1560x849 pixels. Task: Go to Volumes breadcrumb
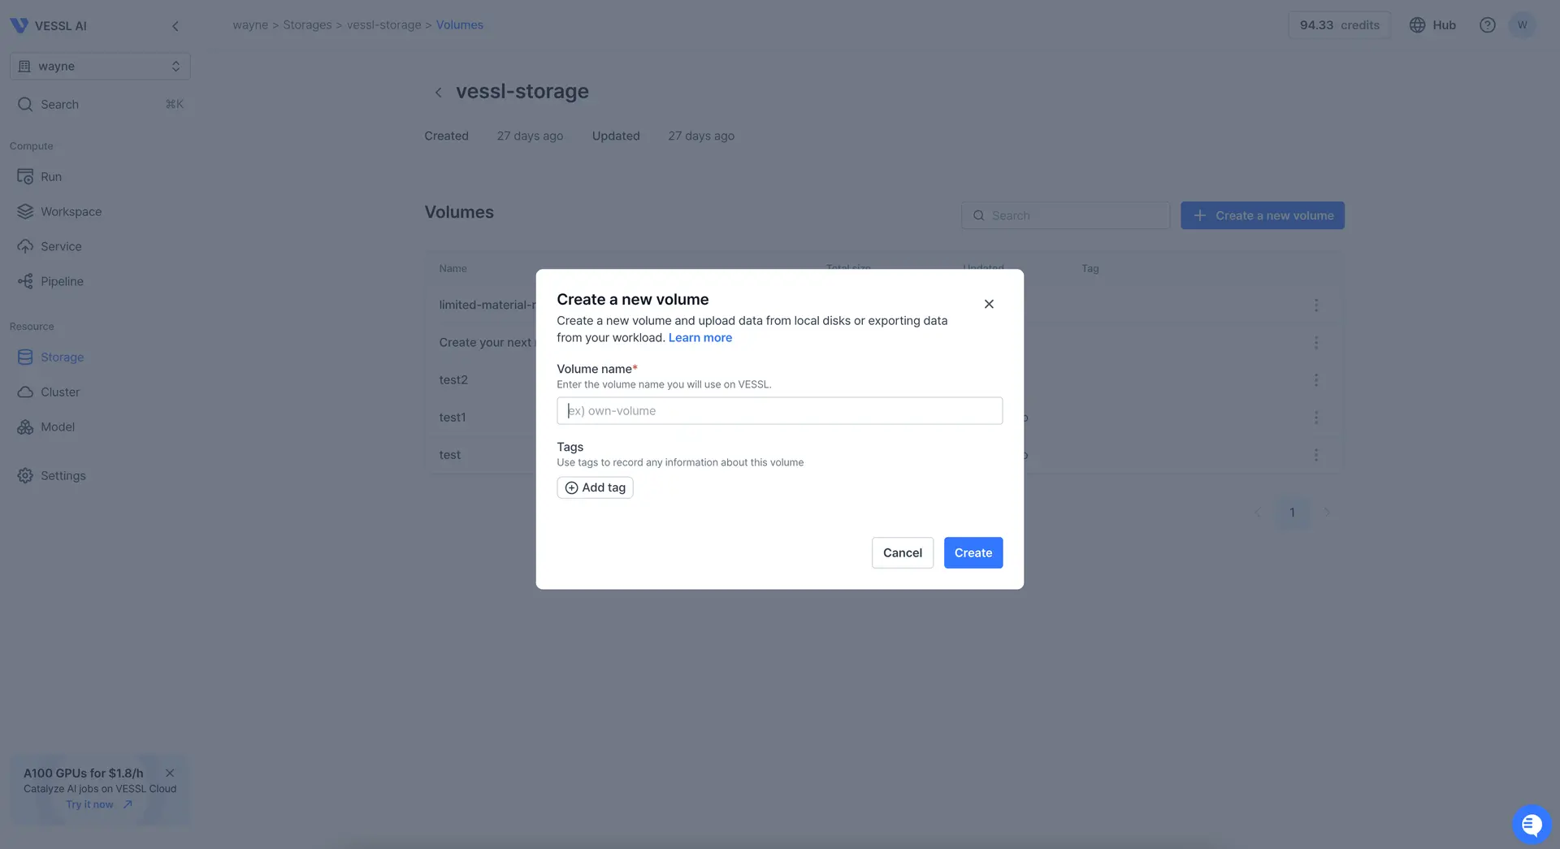pyautogui.click(x=460, y=25)
